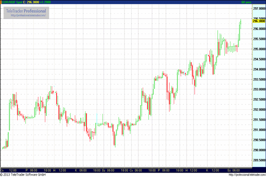This screenshot has width=266, height=177.
Task: Select the leftmost Cs day marker on time axis
Action: pyautogui.click(x=2, y=170)
